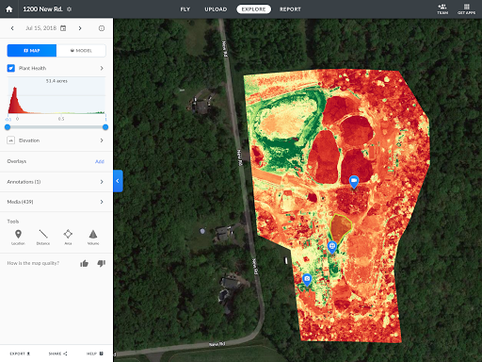Expand Plant Health settings chevron
The height and width of the screenshot is (362, 482).
pyautogui.click(x=102, y=68)
